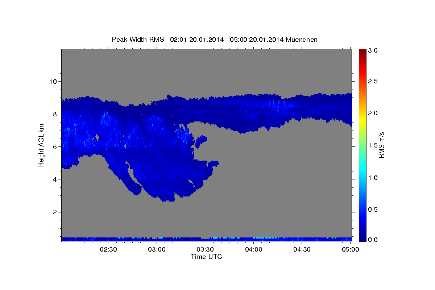Click the 'RMS m/s' colorbar title
The image size is (435, 290).
381,145
